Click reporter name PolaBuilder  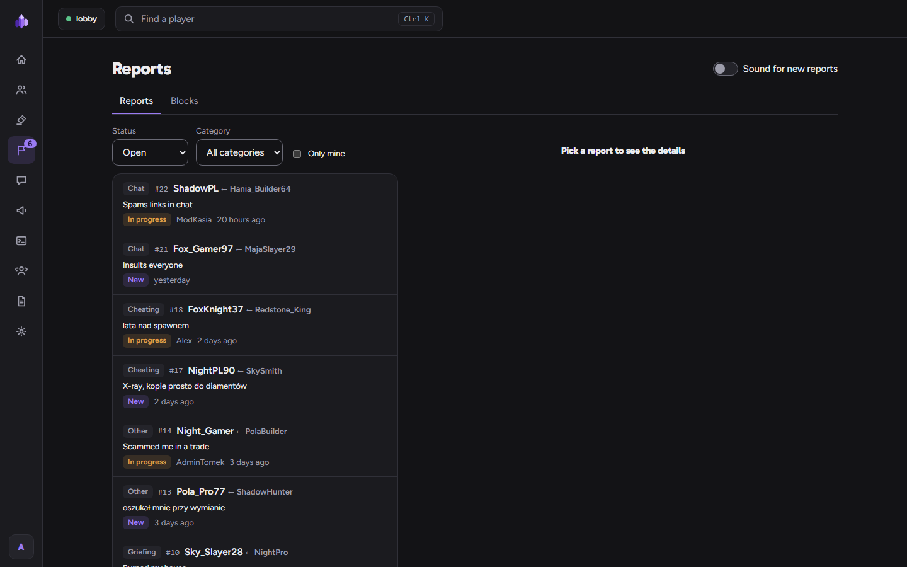coord(266,432)
